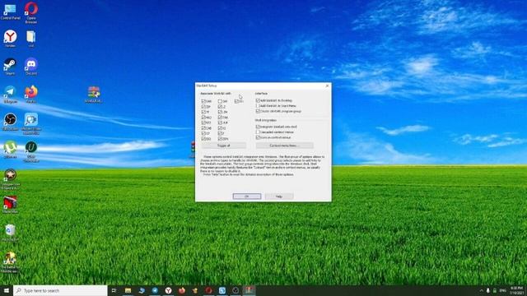Open the Yandex browser desktop shortcut
This screenshot has width=527, height=296.
pyautogui.click(x=10, y=39)
